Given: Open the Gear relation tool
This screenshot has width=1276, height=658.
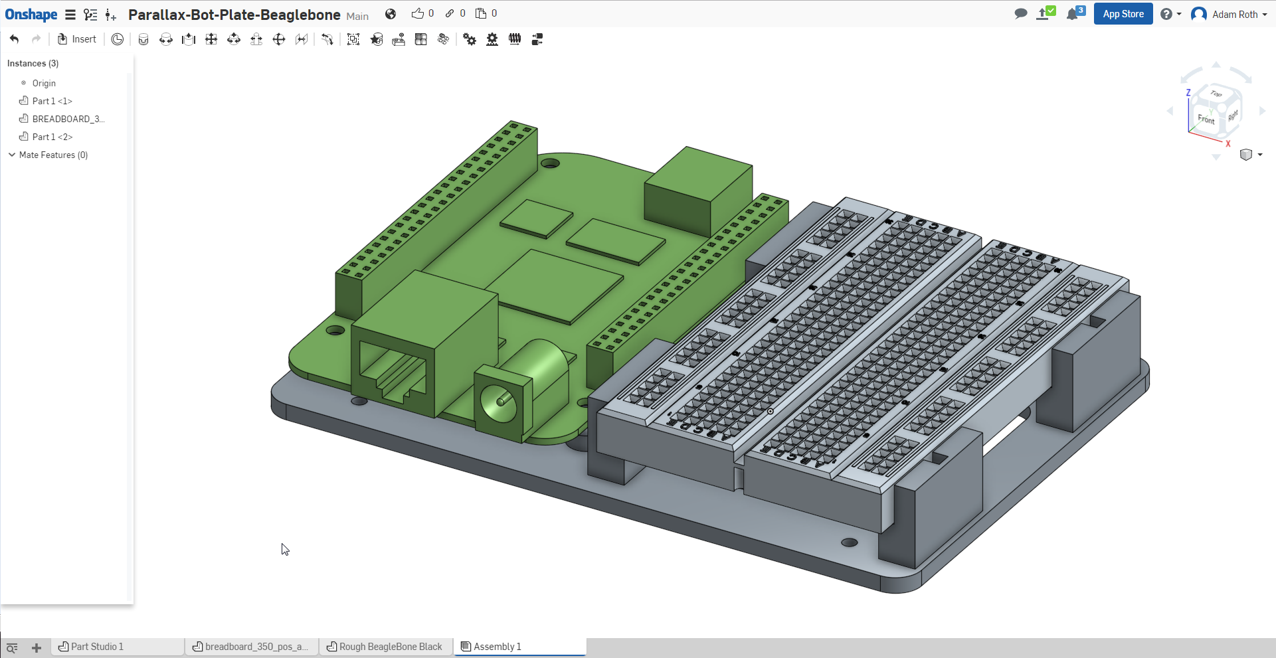Looking at the screenshot, I should (470, 39).
